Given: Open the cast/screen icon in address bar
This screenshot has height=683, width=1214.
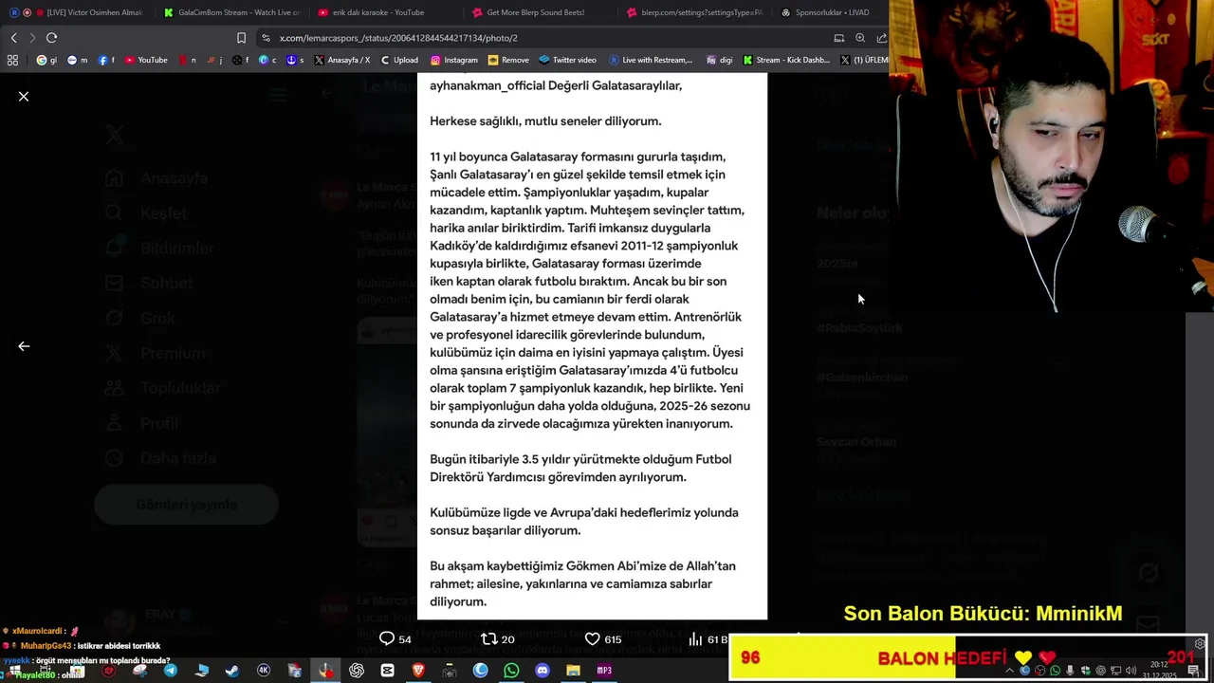Looking at the screenshot, I should [838, 38].
